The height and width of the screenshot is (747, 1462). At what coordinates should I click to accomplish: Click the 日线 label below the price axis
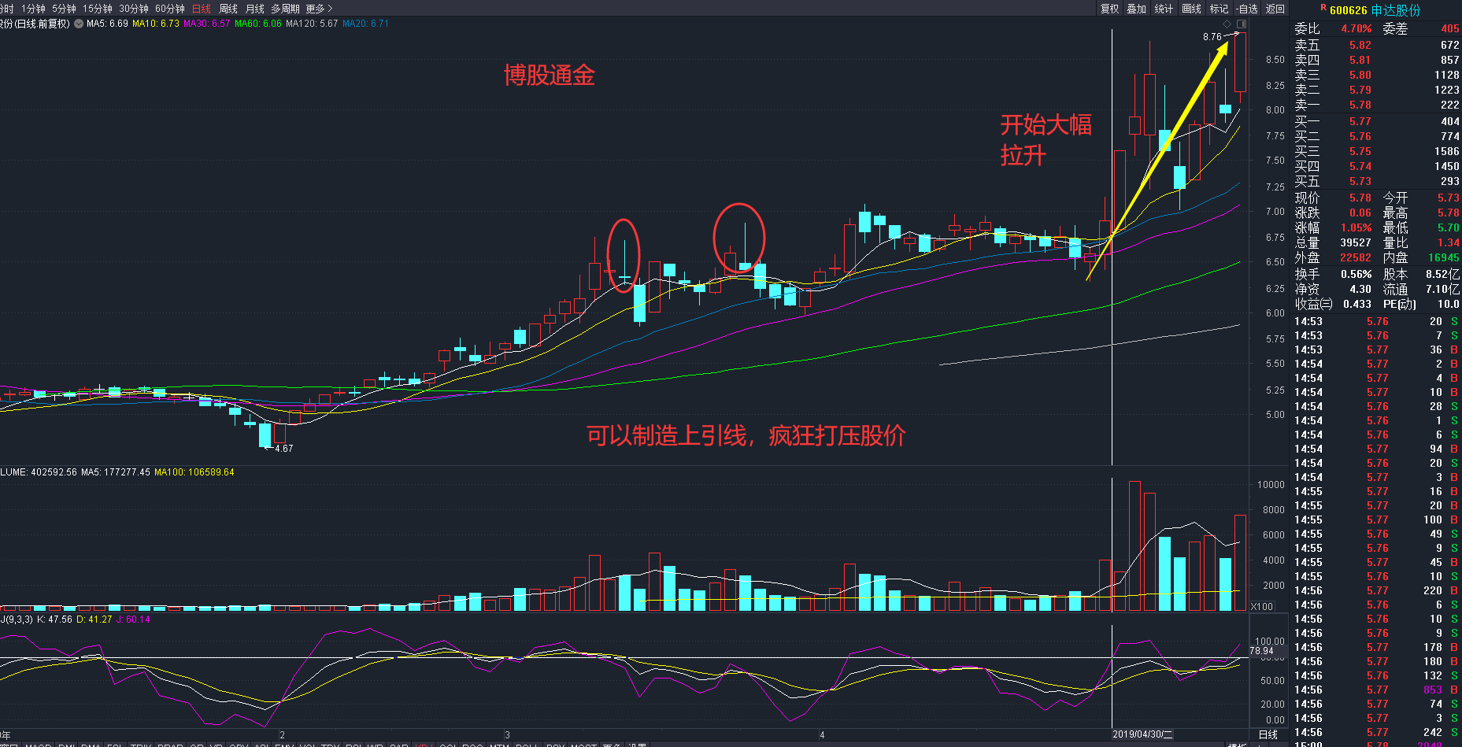(1268, 734)
